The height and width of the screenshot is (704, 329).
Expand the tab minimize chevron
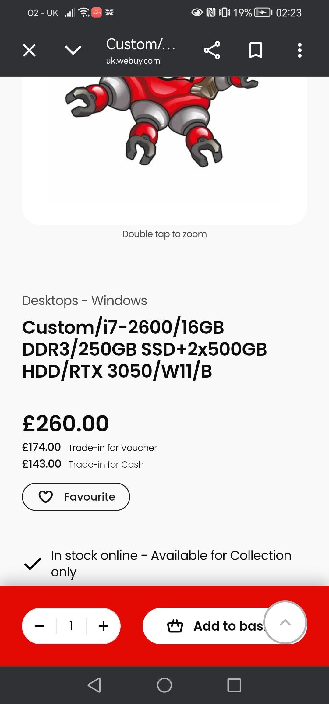(x=73, y=50)
